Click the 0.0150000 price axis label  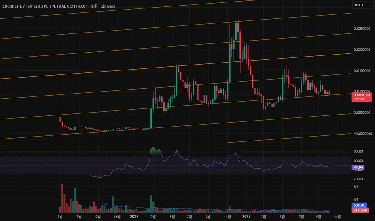point(362,71)
